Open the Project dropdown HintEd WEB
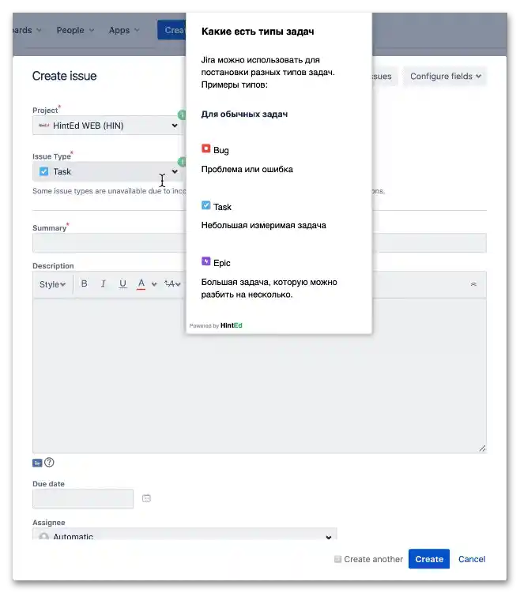 click(x=107, y=126)
